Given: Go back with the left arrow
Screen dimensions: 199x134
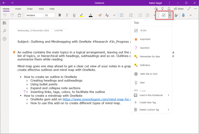Looking at the screenshot, I should 4,3.
